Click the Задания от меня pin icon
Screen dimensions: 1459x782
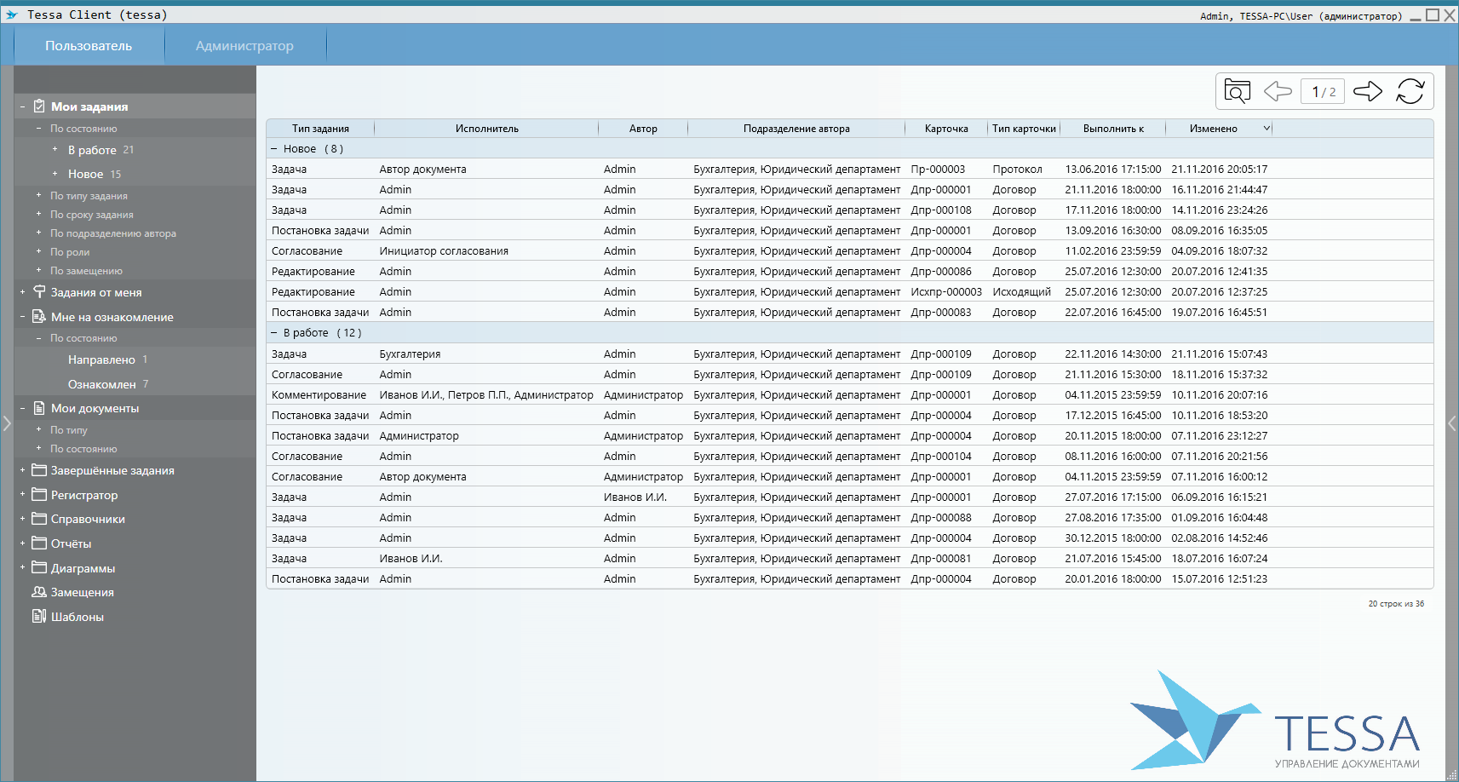tap(39, 291)
